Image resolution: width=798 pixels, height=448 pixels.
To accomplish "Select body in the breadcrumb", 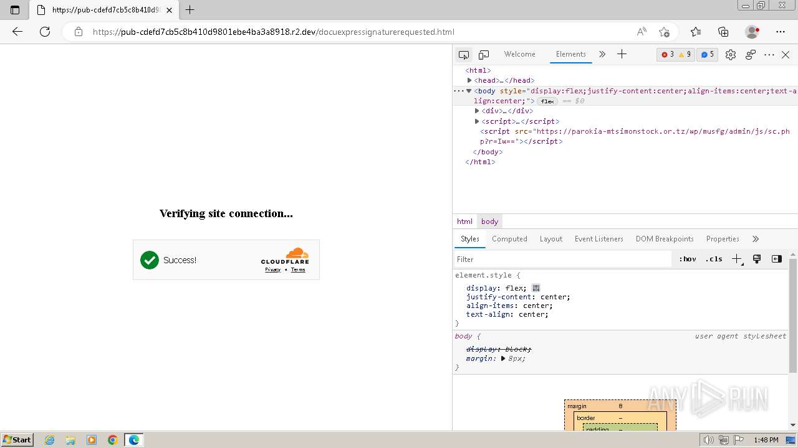I will point(490,222).
